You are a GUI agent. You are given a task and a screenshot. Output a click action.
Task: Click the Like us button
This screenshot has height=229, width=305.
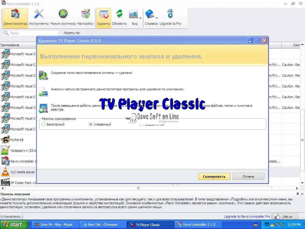[x=285, y=216]
